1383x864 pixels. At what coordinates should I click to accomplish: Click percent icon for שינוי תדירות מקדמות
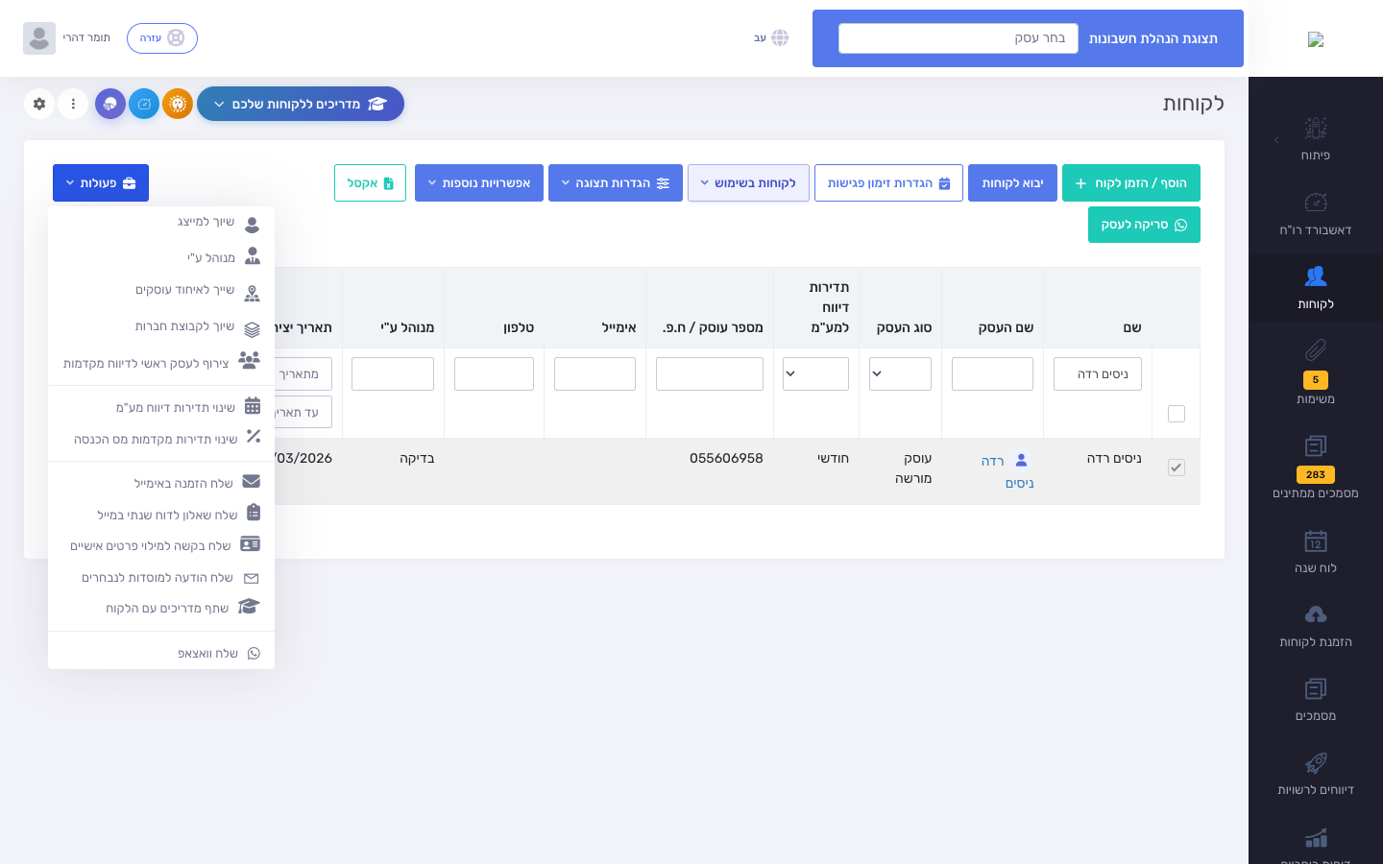coord(254,436)
